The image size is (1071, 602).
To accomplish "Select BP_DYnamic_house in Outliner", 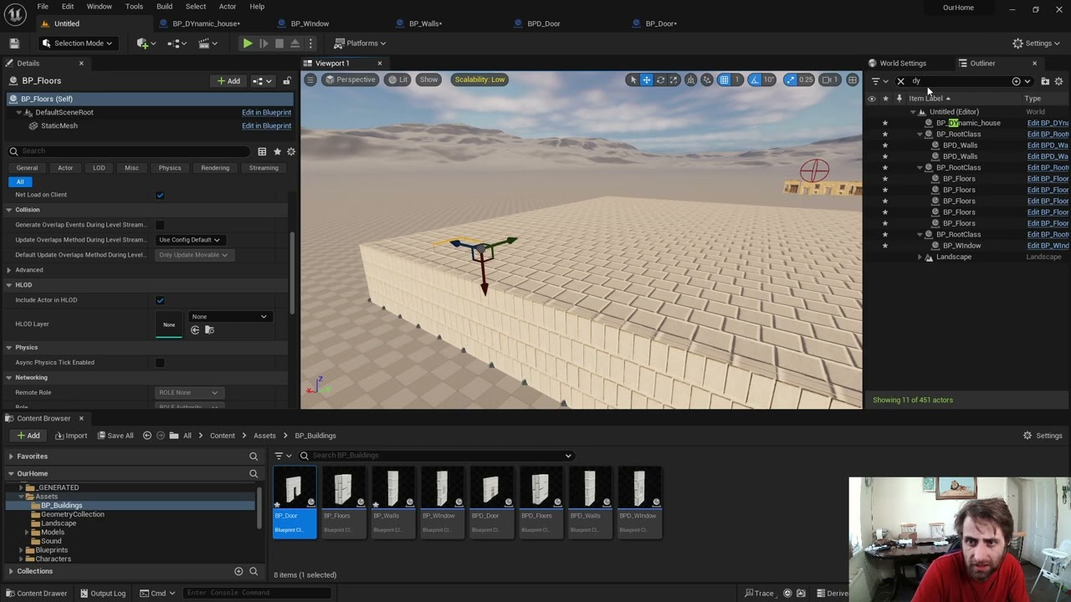I will (x=968, y=123).
